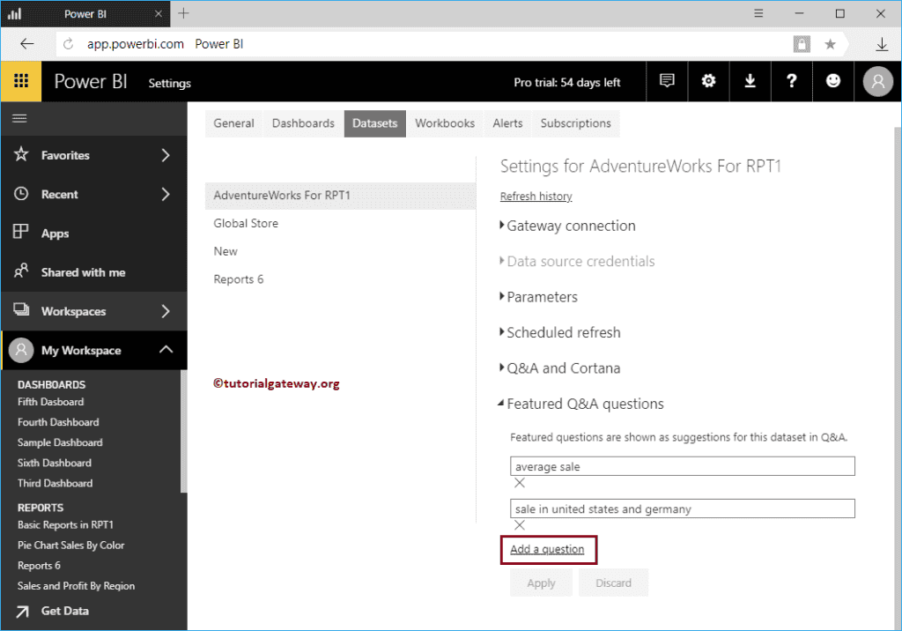The height and width of the screenshot is (631, 902).
Task: Click the Recent clock icon
Action: (21, 194)
